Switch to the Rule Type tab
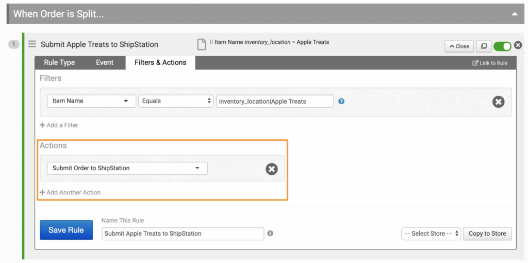This screenshot has width=528, height=263. [59, 62]
